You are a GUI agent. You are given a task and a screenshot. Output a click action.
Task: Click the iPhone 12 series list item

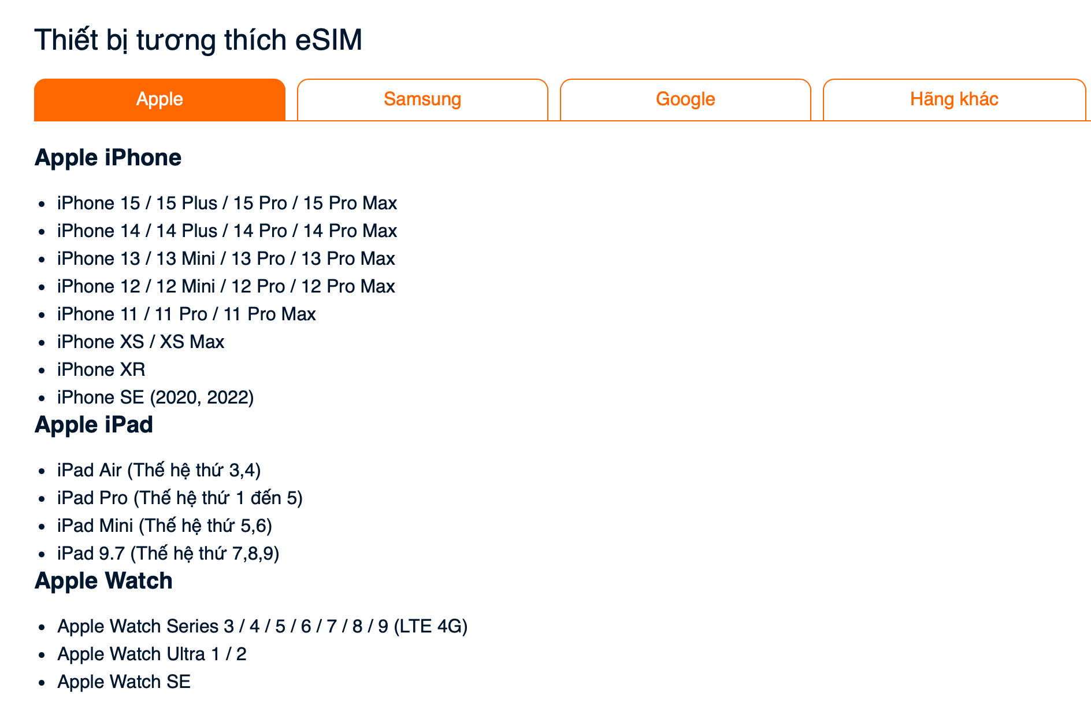click(226, 286)
